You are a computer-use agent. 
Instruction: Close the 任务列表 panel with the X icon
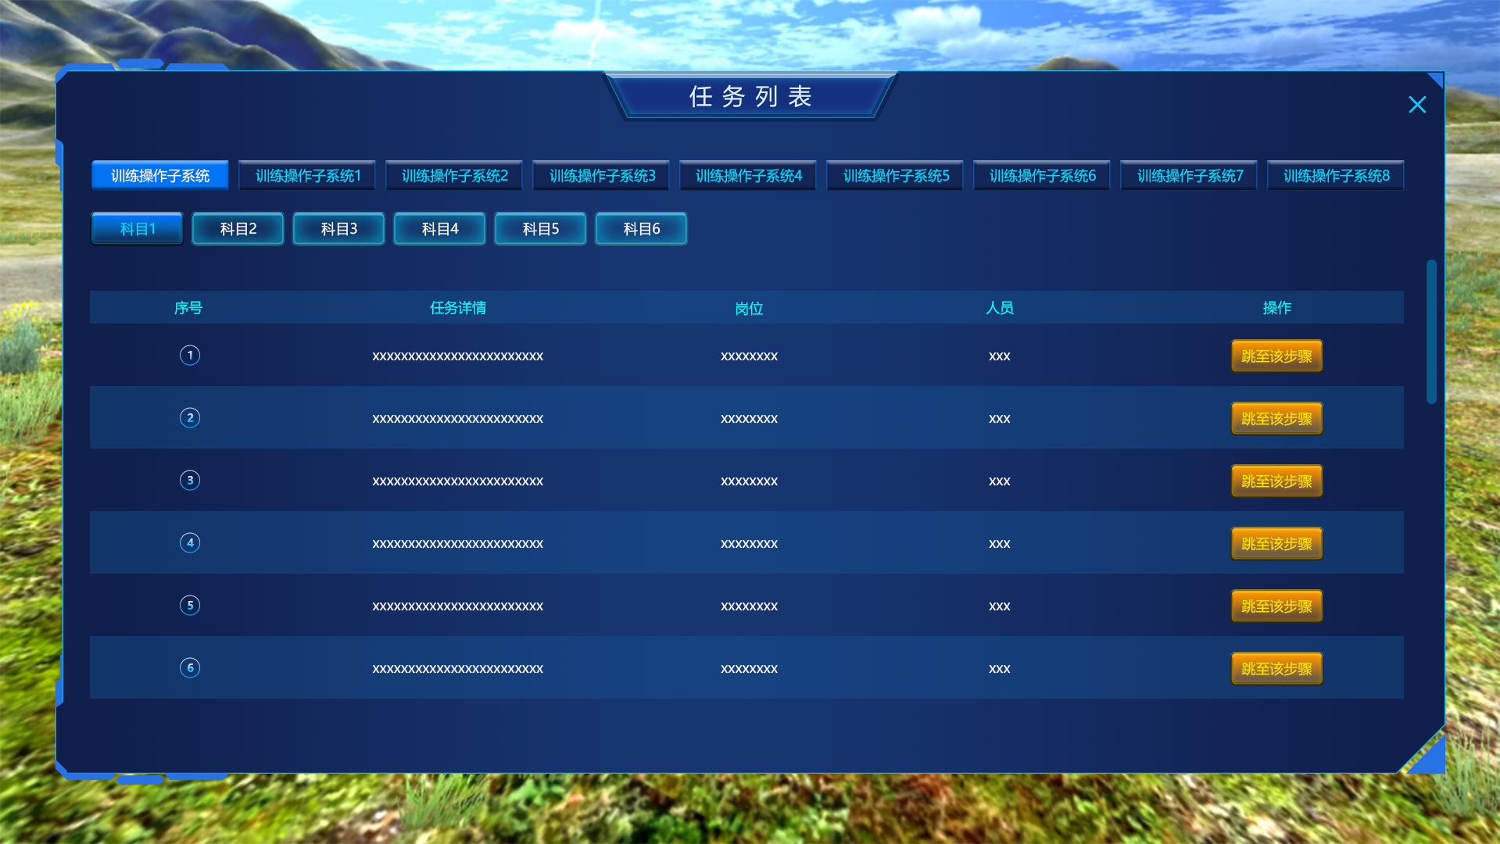(1416, 105)
